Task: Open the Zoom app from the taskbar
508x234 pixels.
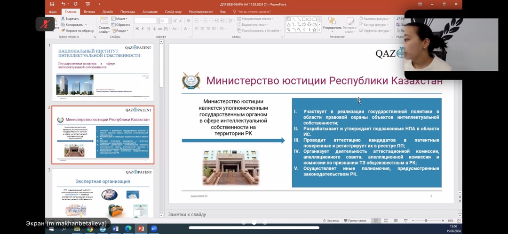Action: point(153,228)
